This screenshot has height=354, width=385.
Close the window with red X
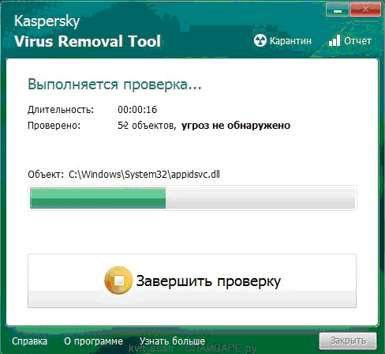(x=365, y=10)
